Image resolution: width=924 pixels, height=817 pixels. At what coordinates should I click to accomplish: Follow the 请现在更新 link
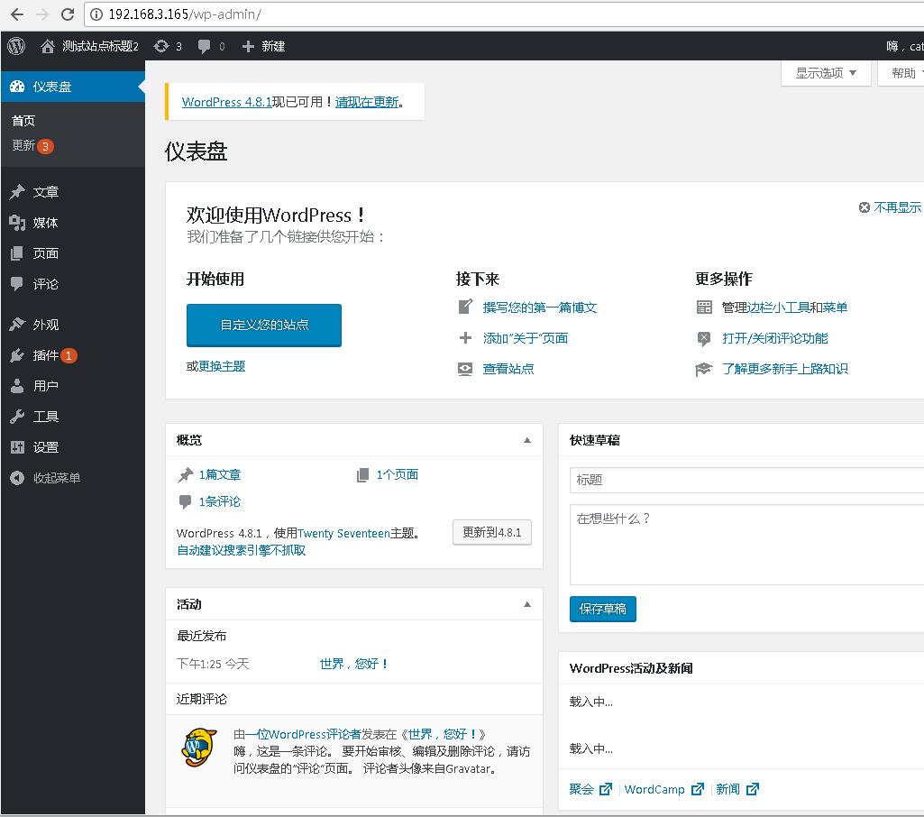click(367, 102)
